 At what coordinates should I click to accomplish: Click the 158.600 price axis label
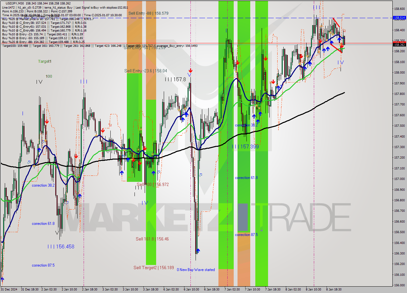coord(399,9)
